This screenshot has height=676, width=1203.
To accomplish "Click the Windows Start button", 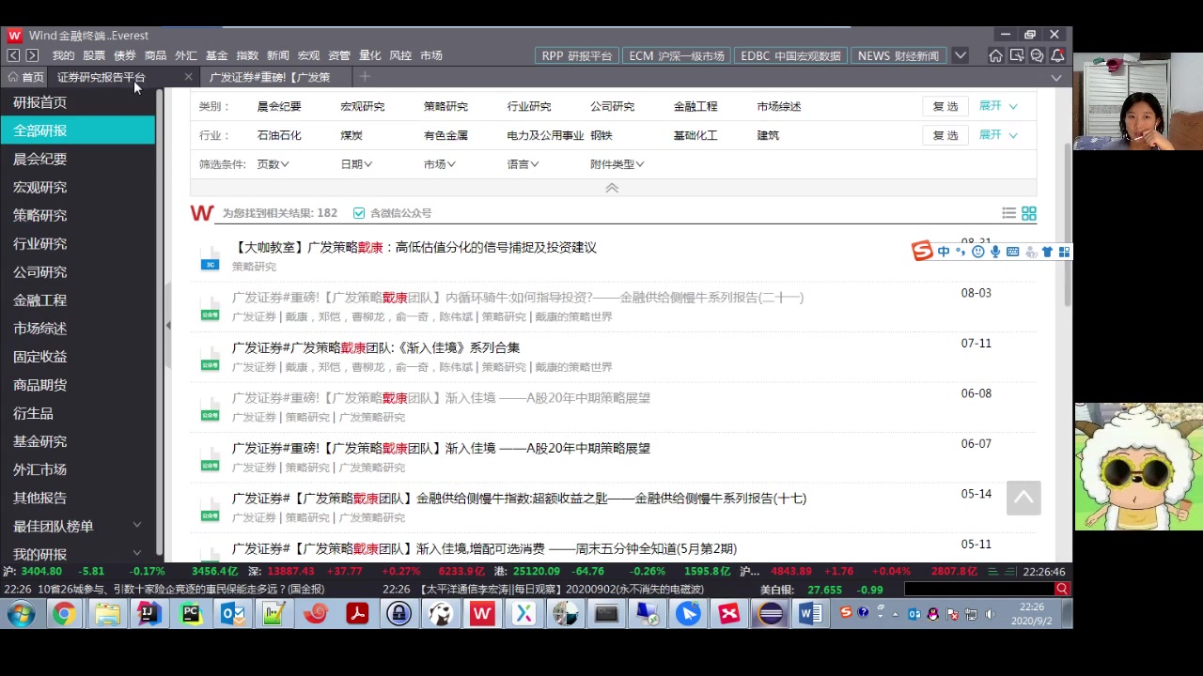I will [20, 614].
